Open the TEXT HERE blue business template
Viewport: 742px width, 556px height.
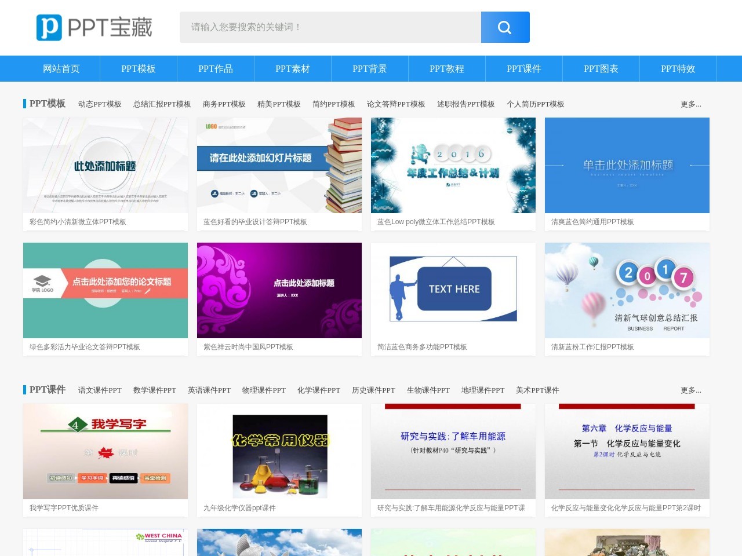453,290
